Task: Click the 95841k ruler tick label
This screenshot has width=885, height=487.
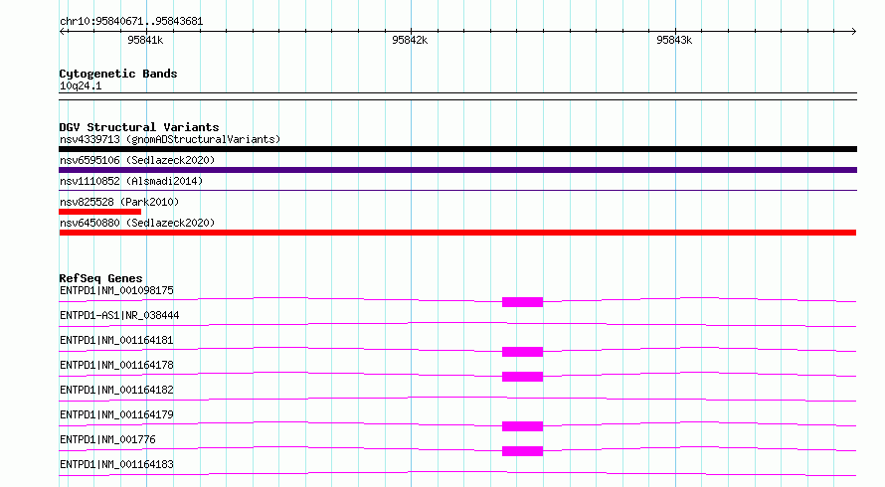Action: (x=145, y=40)
